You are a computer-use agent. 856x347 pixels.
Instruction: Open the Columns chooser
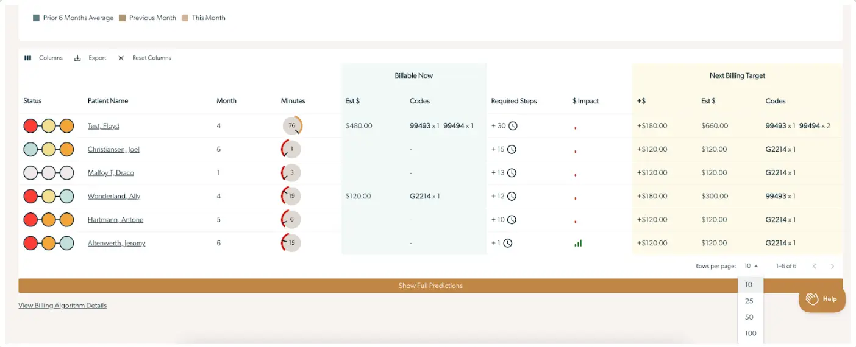43,58
